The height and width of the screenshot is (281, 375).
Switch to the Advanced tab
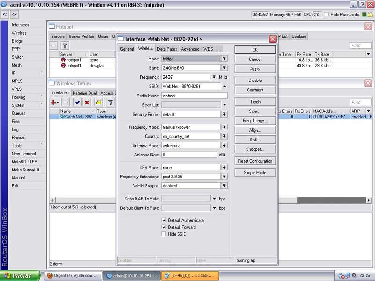click(190, 49)
